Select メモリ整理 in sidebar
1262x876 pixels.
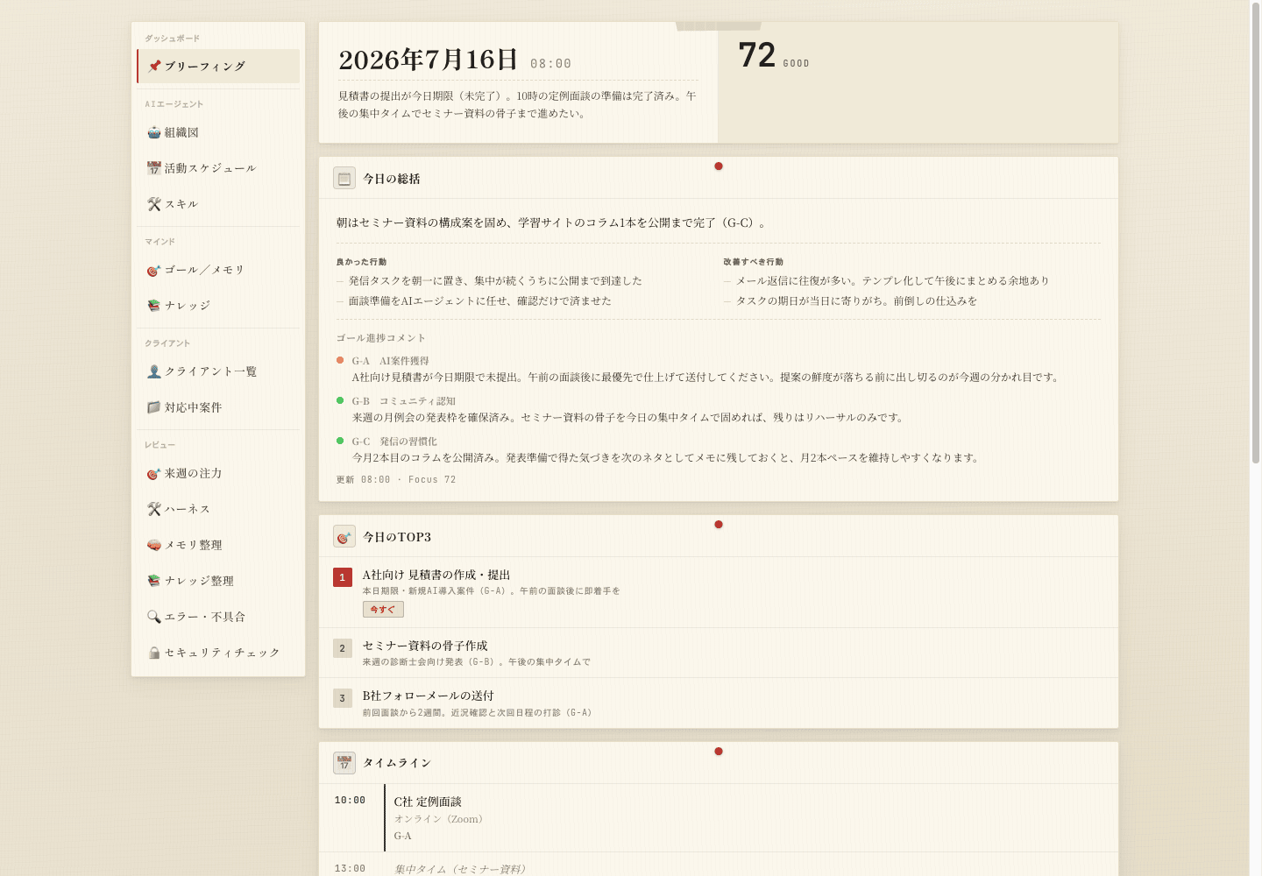(x=218, y=545)
